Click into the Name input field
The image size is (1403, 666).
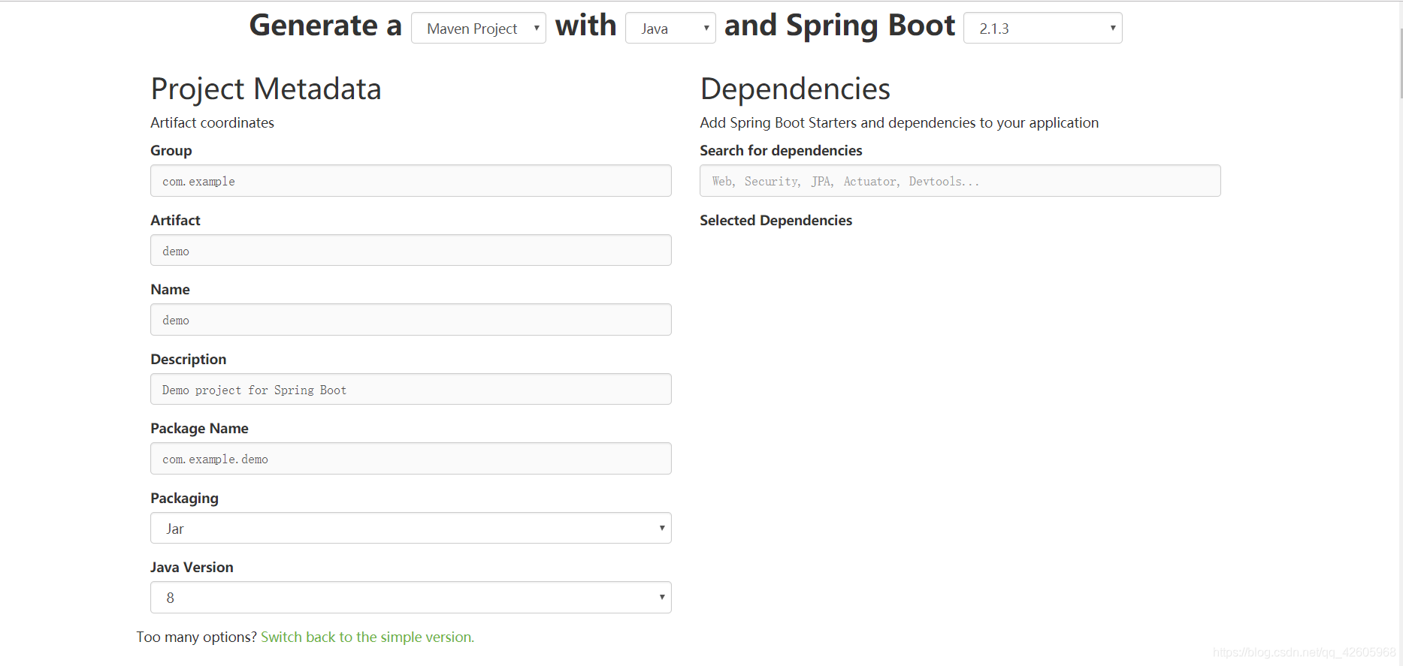410,320
